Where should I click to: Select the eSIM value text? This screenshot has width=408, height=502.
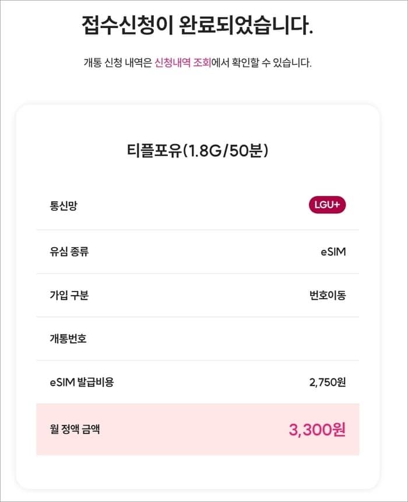pyautogui.click(x=333, y=252)
